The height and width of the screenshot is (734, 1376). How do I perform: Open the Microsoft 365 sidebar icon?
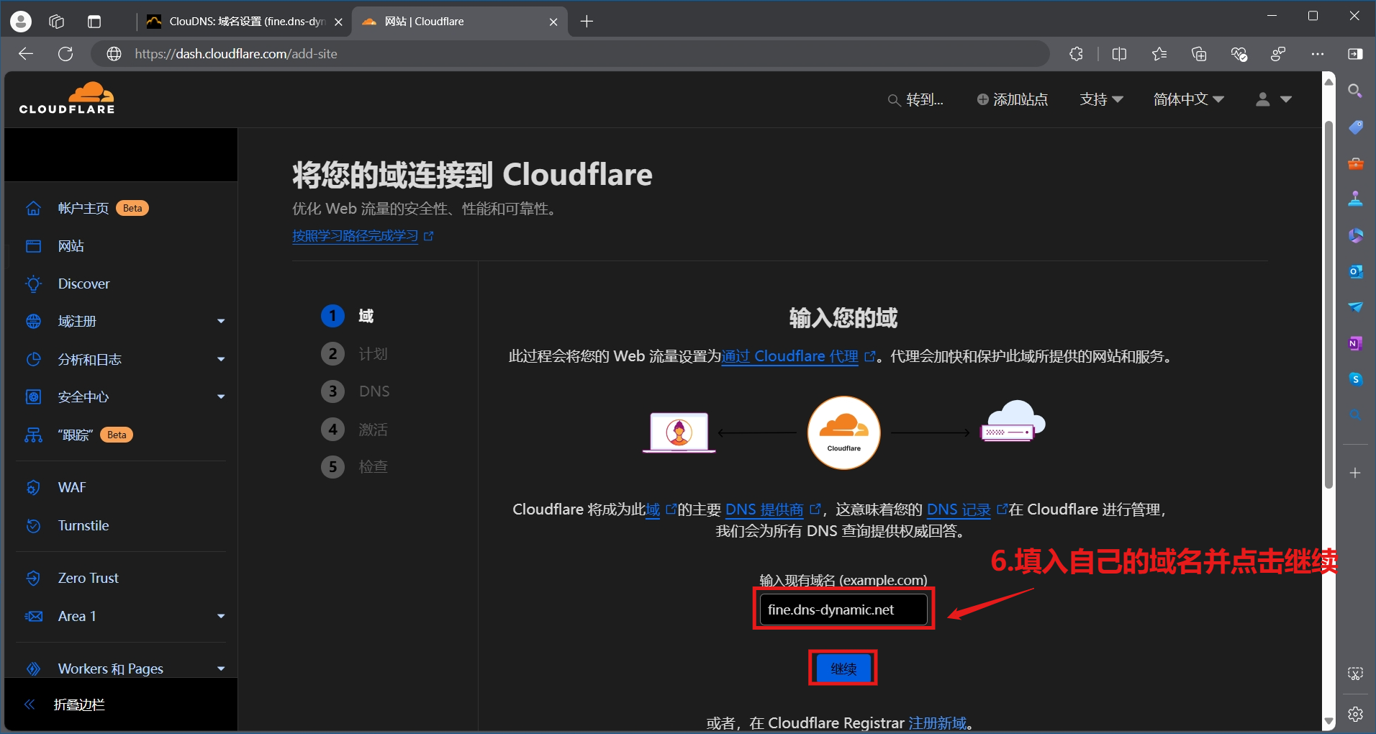[x=1355, y=235]
